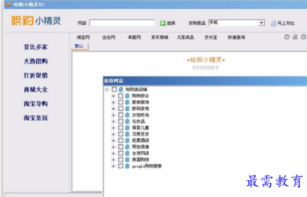The image size is (307, 197).
Task: Click into the 网店 input field
Action: point(122,22)
